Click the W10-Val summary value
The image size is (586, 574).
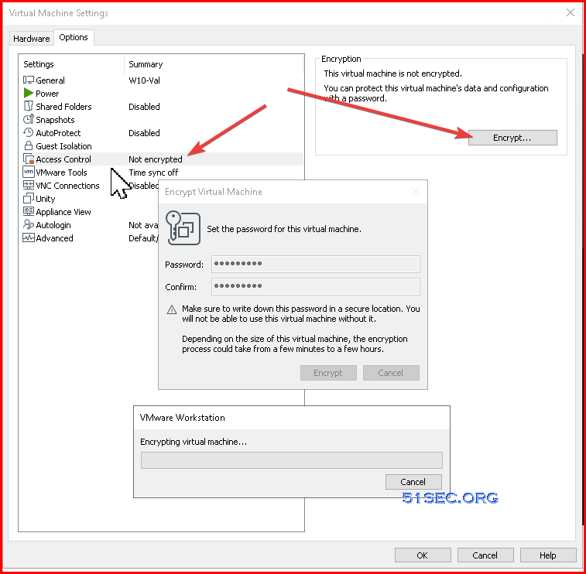click(144, 80)
